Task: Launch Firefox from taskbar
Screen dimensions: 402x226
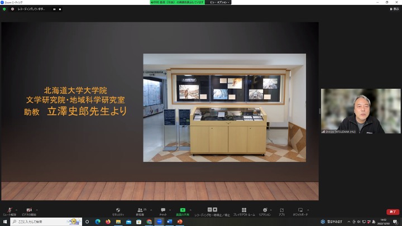Action: point(108,222)
